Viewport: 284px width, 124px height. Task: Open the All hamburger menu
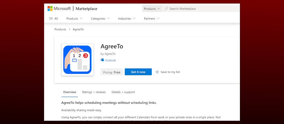tap(54, 19)
